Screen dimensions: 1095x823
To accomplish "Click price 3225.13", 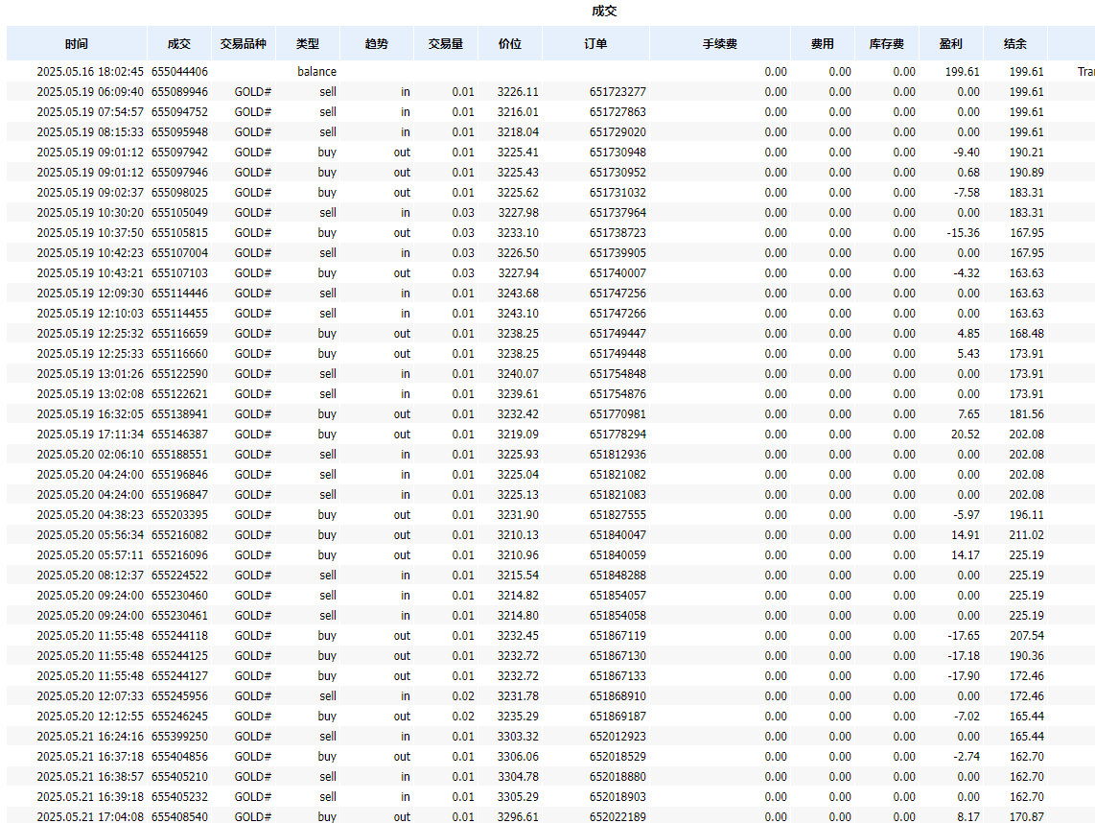I will tap(518, 495).
